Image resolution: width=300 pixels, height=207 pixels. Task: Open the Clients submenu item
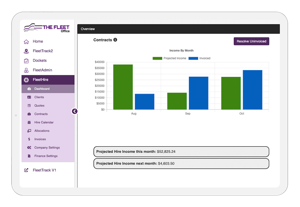click(x=48, y=97)
